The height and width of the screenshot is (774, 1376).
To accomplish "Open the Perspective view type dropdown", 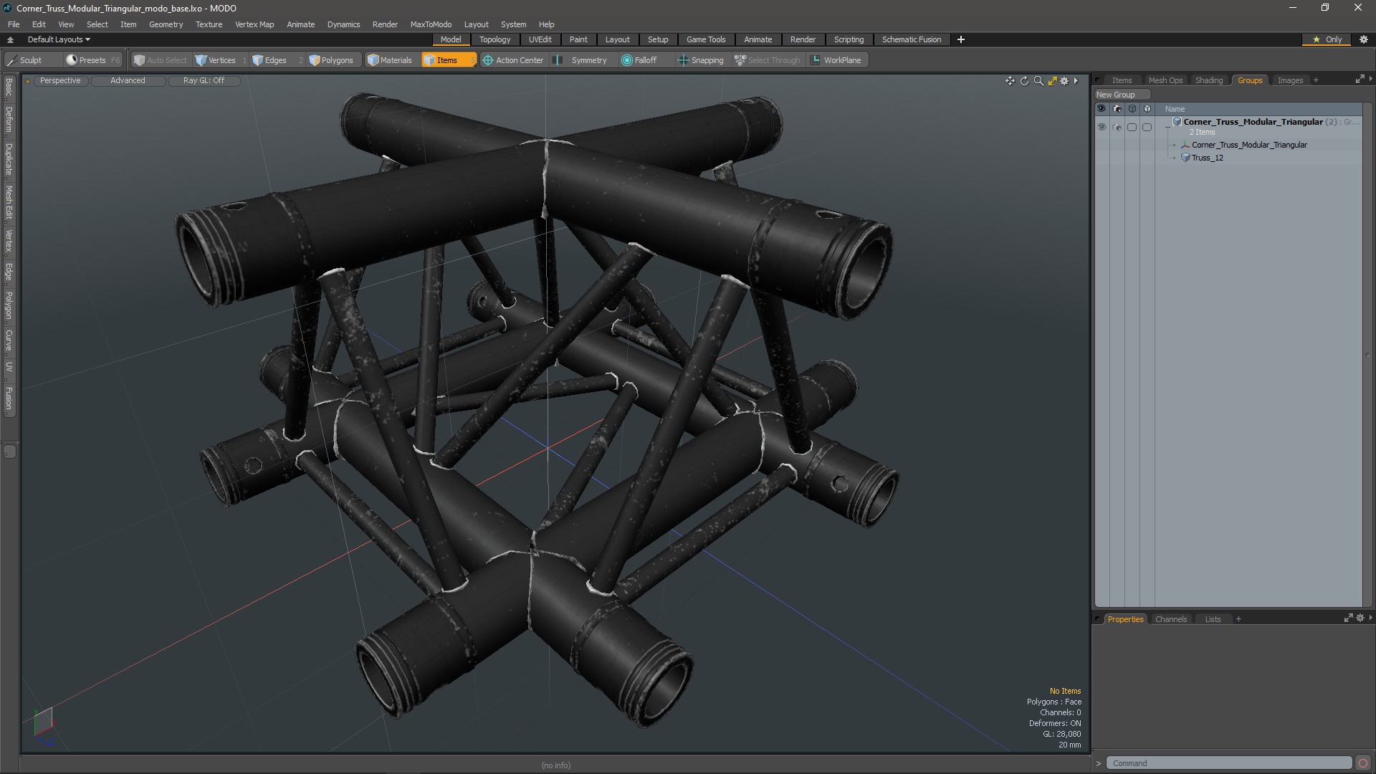I will 60,80.
